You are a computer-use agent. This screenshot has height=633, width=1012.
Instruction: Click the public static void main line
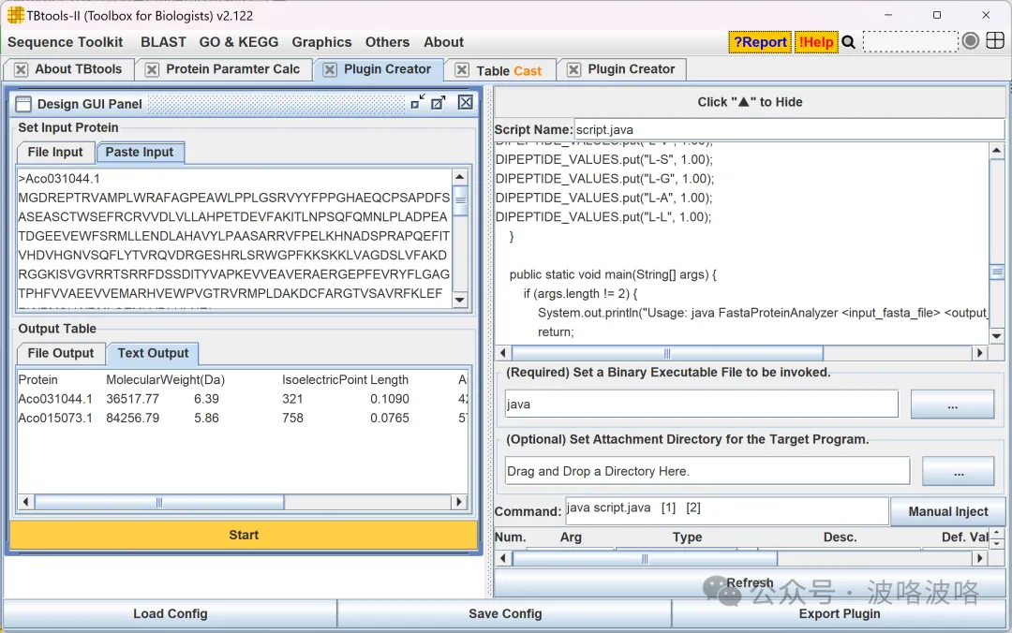pyautogui.click(x=613, y=275)
